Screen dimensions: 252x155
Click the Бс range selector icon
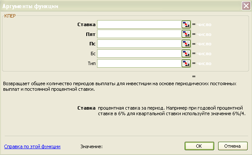pyautogui.click(x=186, y=54)
